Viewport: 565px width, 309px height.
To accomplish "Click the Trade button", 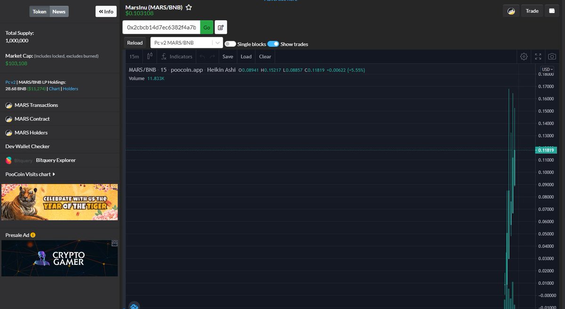I will 532,11.
